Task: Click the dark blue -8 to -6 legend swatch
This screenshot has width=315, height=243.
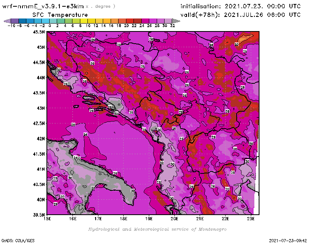Action: (x=22, y=21)
